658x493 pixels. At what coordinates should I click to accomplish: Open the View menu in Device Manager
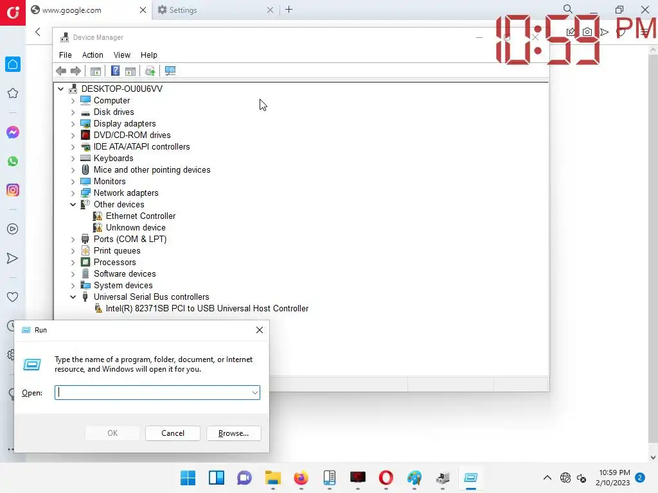click(x=121, y=55)
